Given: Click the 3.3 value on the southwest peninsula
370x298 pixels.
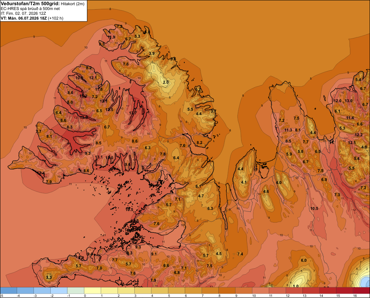Looking at the screenshot, I should click(49, 277).
